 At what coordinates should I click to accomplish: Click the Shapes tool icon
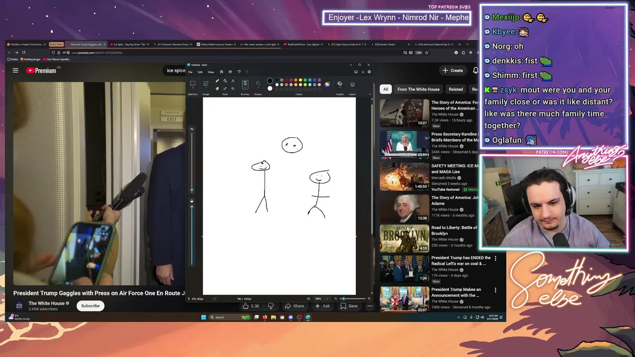[x=258, y=83]
